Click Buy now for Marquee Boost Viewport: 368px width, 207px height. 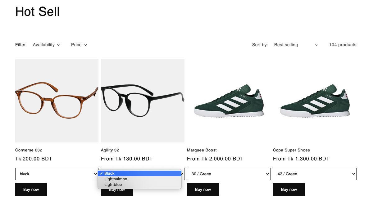click(x=203, y=189)
